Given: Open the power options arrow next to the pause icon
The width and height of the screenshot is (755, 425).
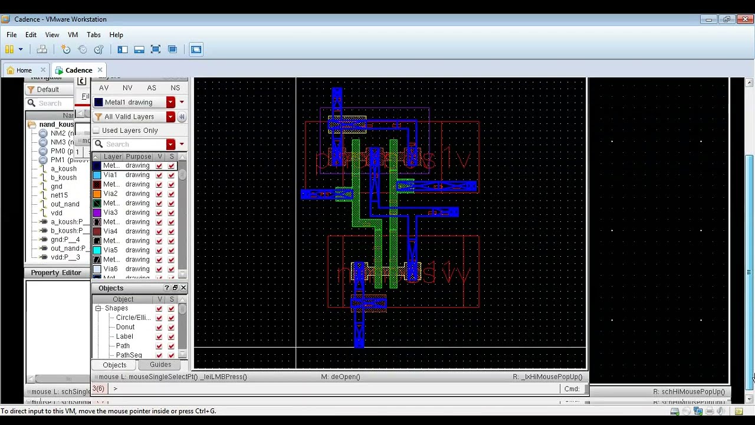Looking at the screenshot, I should (20, 50).
